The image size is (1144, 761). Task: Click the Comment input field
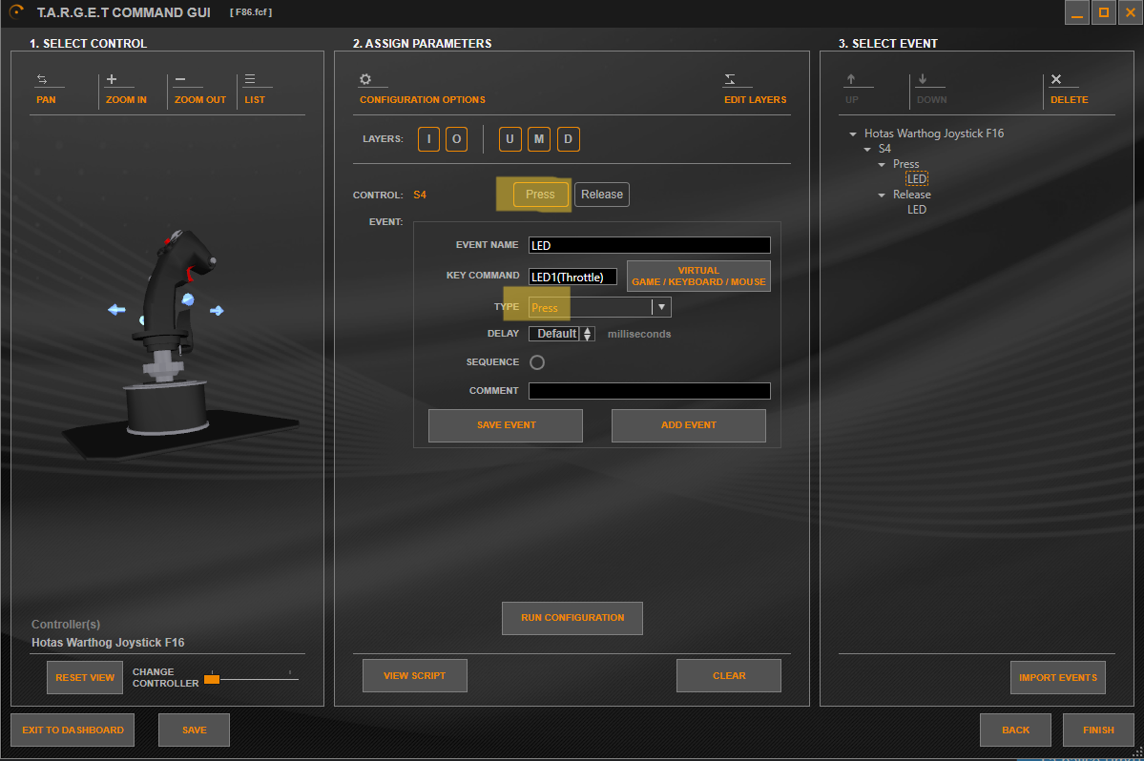pyautogui.click(x=650, y=391)
